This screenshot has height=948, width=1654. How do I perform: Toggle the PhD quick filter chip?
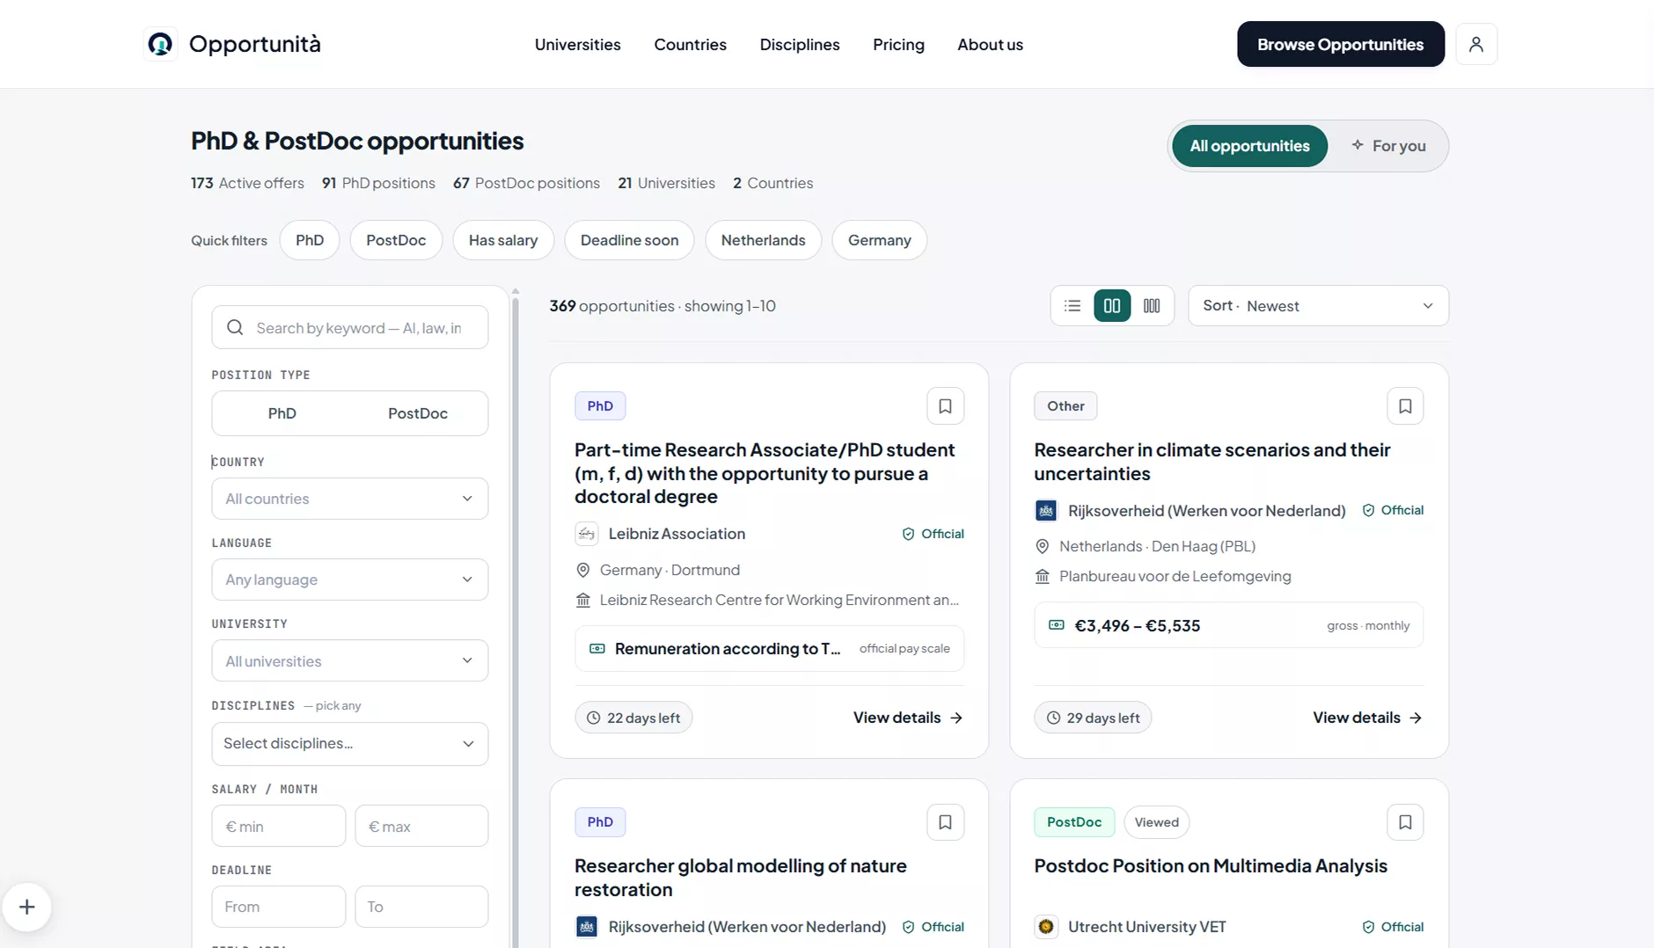(x=310, y=240)
